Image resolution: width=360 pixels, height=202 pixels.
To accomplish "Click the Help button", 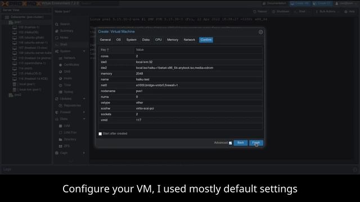I will point(349,11).
